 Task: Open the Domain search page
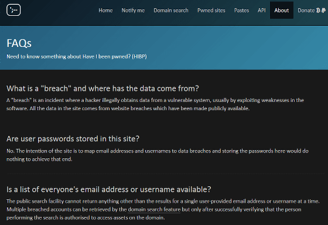[x=171, y=11]
